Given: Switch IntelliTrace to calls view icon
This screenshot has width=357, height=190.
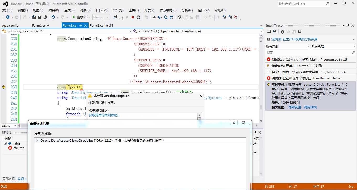Looking at the screenshot, I should click(x=275, y=32).
